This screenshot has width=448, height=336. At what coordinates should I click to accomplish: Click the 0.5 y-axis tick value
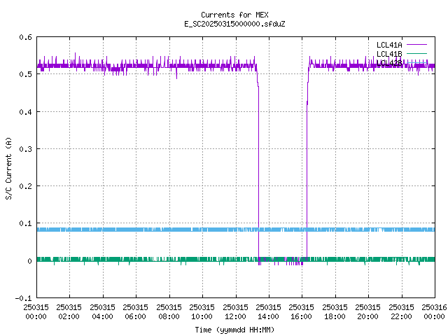click(x=25, y=74)
